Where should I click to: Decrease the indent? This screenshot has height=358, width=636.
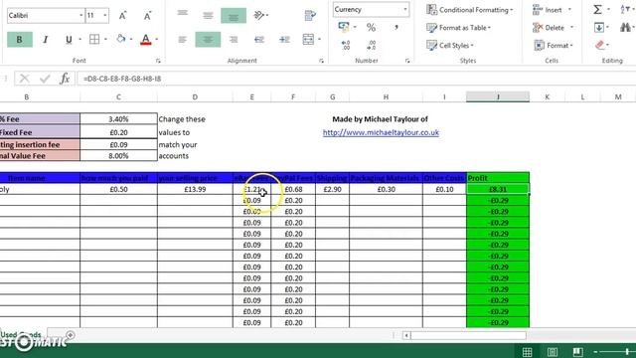click(x=259, y=40)
